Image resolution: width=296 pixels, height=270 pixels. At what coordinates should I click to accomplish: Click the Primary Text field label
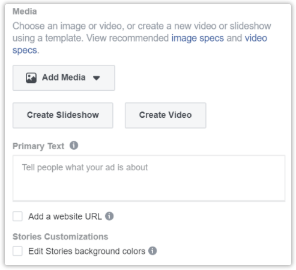coord(38,146)
